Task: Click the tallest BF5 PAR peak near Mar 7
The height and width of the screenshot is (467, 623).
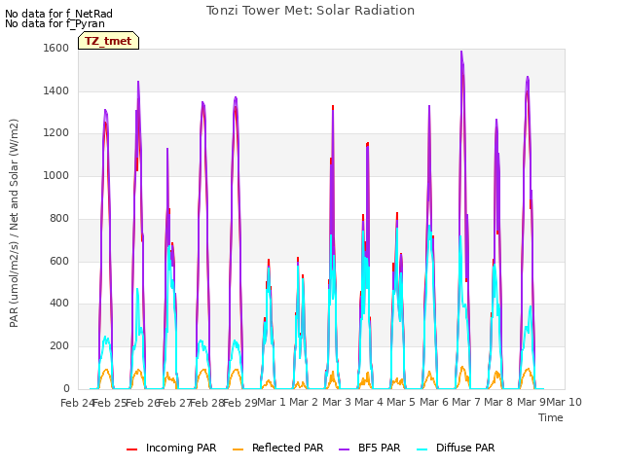Action: click(461, 52)
